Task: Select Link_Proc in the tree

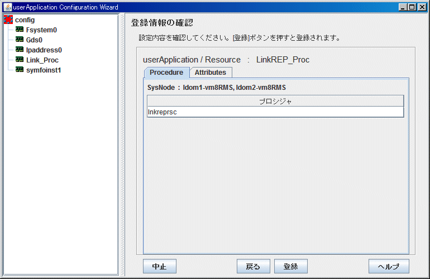Action: (42, 60)
